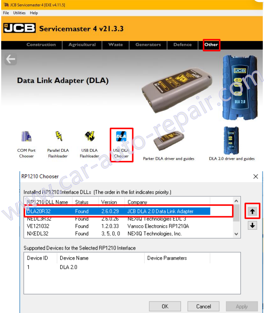
Task: Open the Utilities menu
Action: 20,13
